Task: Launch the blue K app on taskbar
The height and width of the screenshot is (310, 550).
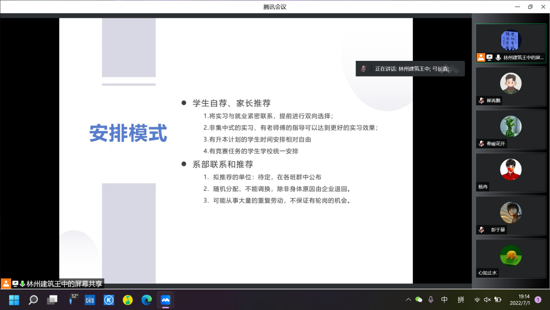Action: [x=109, y=300]
